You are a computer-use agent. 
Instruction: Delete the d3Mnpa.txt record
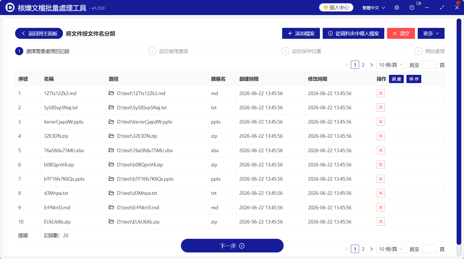click(x=381, y=193)
